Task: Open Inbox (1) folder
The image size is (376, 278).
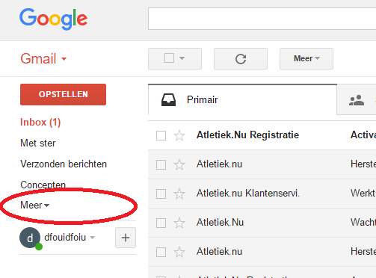Action: coord(40,123)
